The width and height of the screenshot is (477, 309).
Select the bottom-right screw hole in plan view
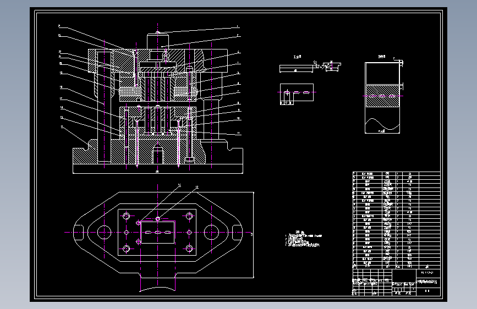[189, 249]
